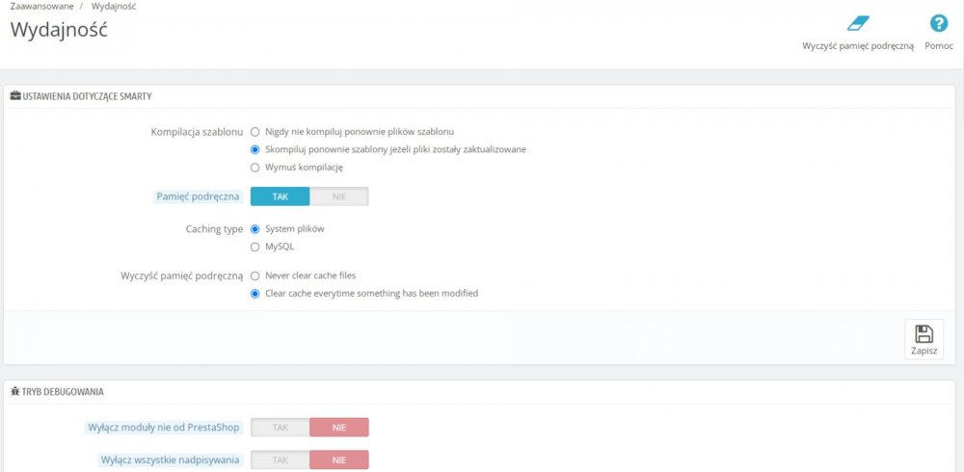This screenshot has height=472, width=964.
Task: Click the briefcase icon in Smarty settings header
Action: (x=15, y=96)
